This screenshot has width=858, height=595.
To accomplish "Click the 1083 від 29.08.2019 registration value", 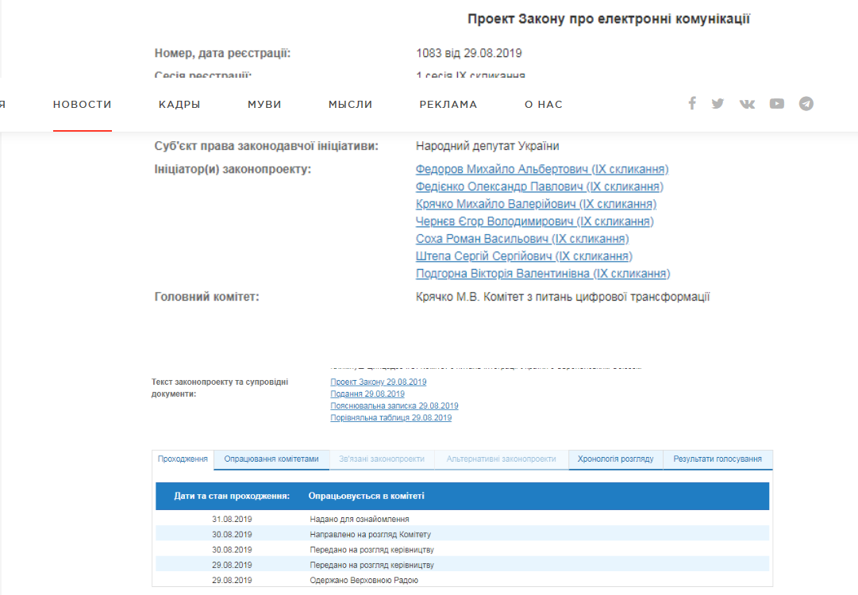I will pyautogui.click(x=469, y=53).
